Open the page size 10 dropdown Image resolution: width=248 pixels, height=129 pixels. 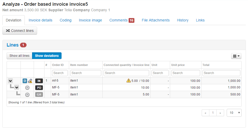pyautogui.click(x=234, y=113)
